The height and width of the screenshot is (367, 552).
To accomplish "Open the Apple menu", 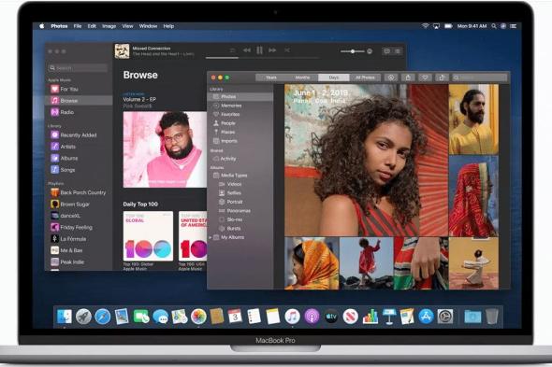I will [x=42, y=26].
